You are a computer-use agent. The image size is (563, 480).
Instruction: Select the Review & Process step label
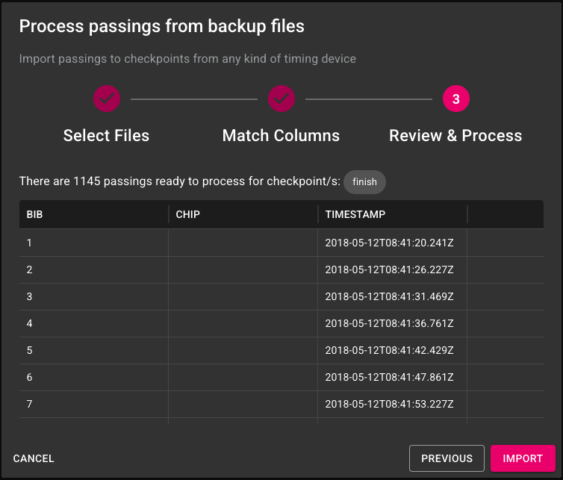(x=455, y=136)
